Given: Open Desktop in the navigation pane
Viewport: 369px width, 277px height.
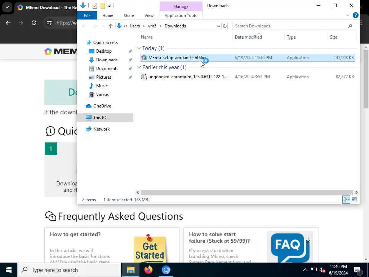Looking at the screenshot, I should (x=104, y=51).
